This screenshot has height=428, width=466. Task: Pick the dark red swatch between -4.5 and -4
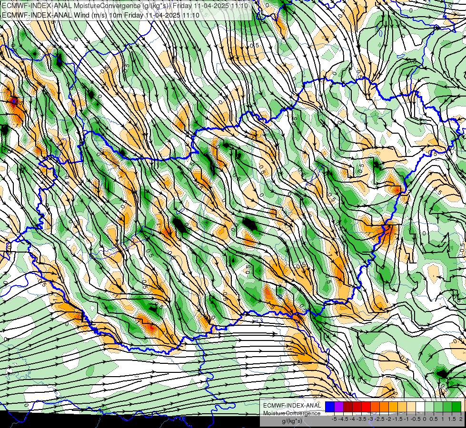pyautogui.click(x=348, y=407)
